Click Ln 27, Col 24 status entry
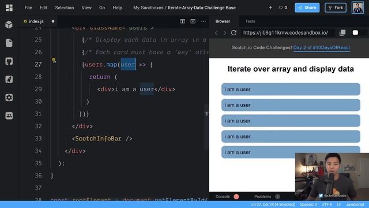 pyautogui.click(x=273, y=205)
